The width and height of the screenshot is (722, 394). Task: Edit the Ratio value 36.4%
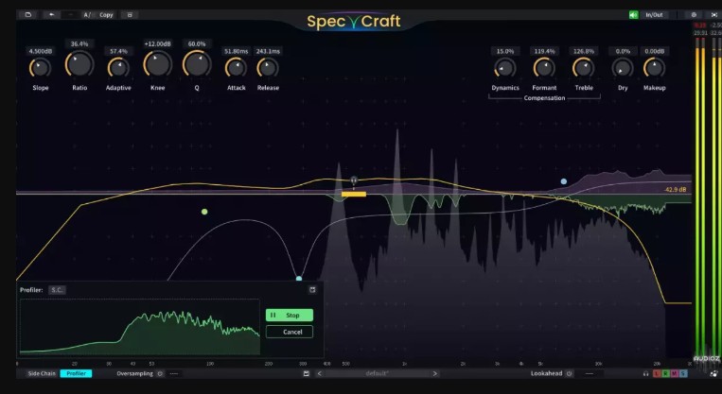click(79, 43)
